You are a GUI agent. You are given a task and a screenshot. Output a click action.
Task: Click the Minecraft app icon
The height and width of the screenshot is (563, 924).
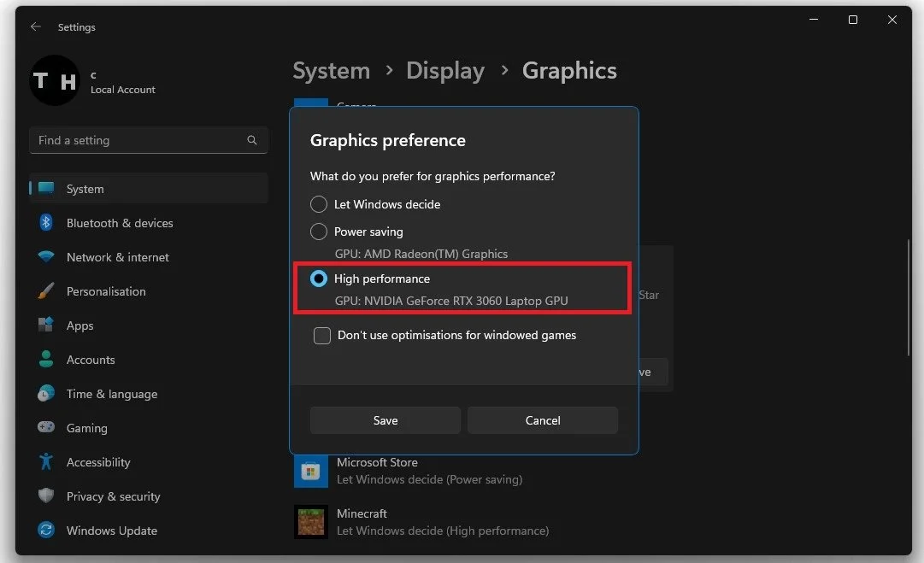[x=311, y=522]
